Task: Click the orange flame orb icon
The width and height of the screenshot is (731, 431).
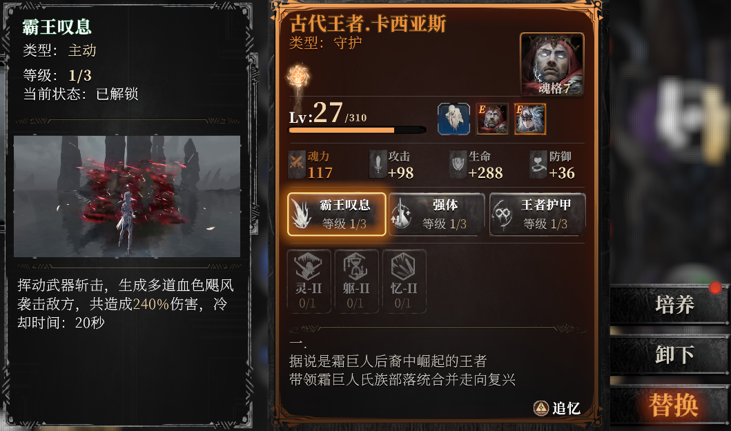Action: 298,75
